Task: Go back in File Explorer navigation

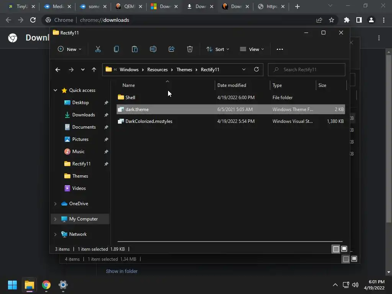Action: [58, 70]
